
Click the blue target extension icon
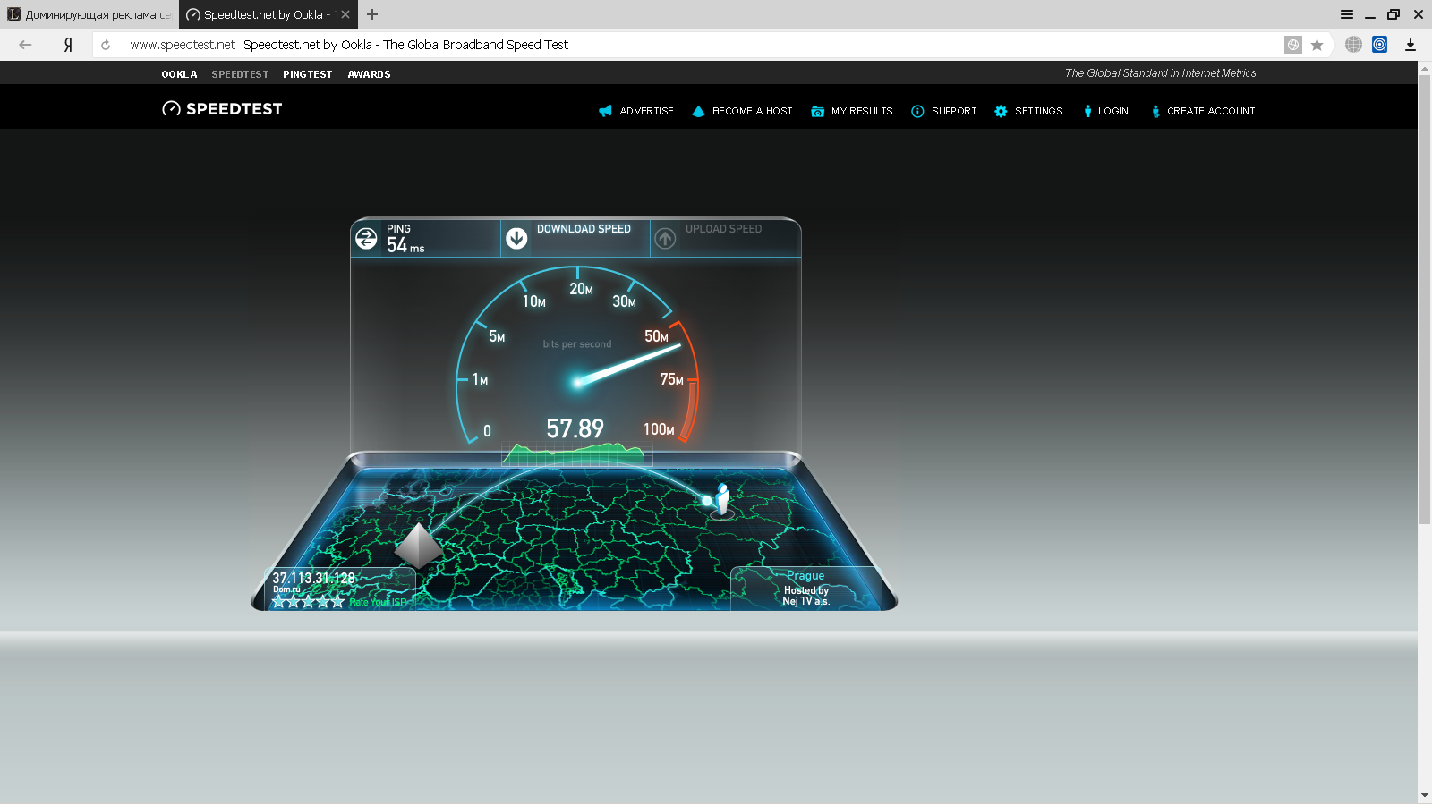(1380, 45)
